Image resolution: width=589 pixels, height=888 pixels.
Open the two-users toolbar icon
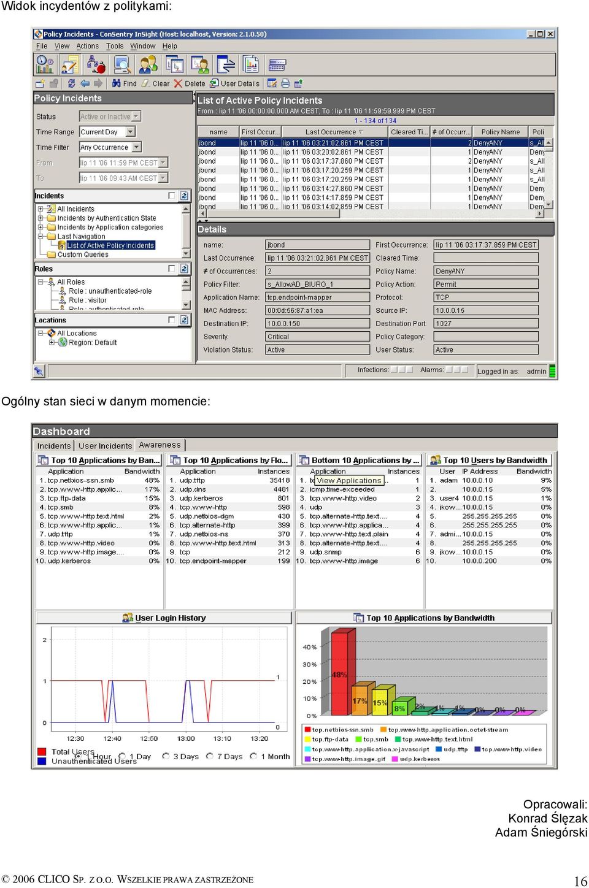coord(148,64)
